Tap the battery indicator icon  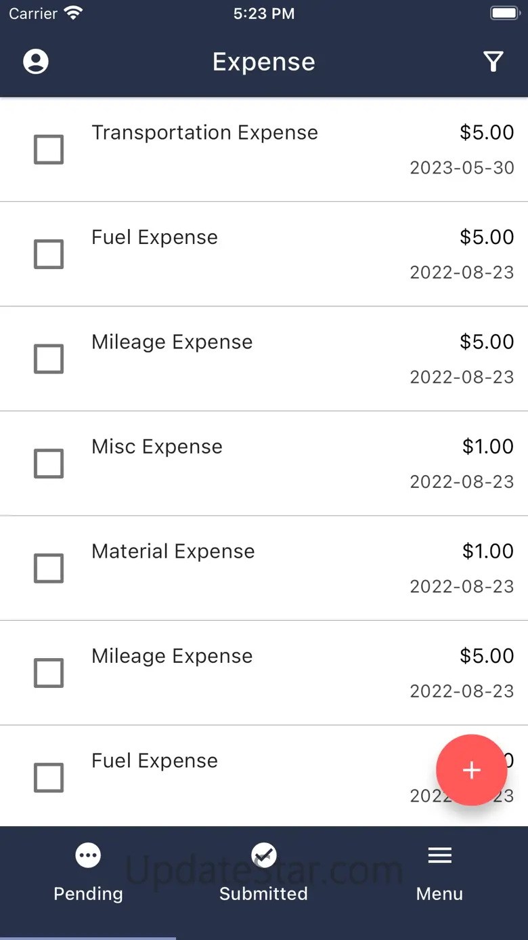click(x=504, y=13)
